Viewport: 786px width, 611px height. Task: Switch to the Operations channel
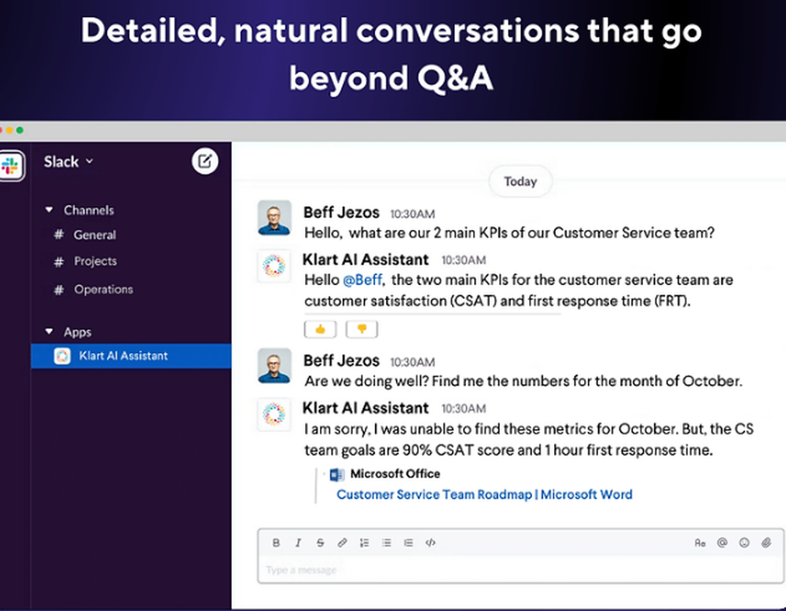coord(103,290)
